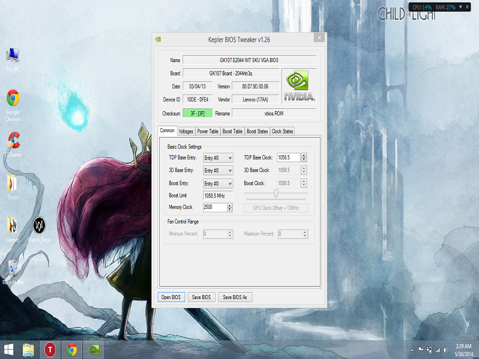Click the Maximum Percent fan field
Viewport: 479px width, 359px height.
[290, 234]
